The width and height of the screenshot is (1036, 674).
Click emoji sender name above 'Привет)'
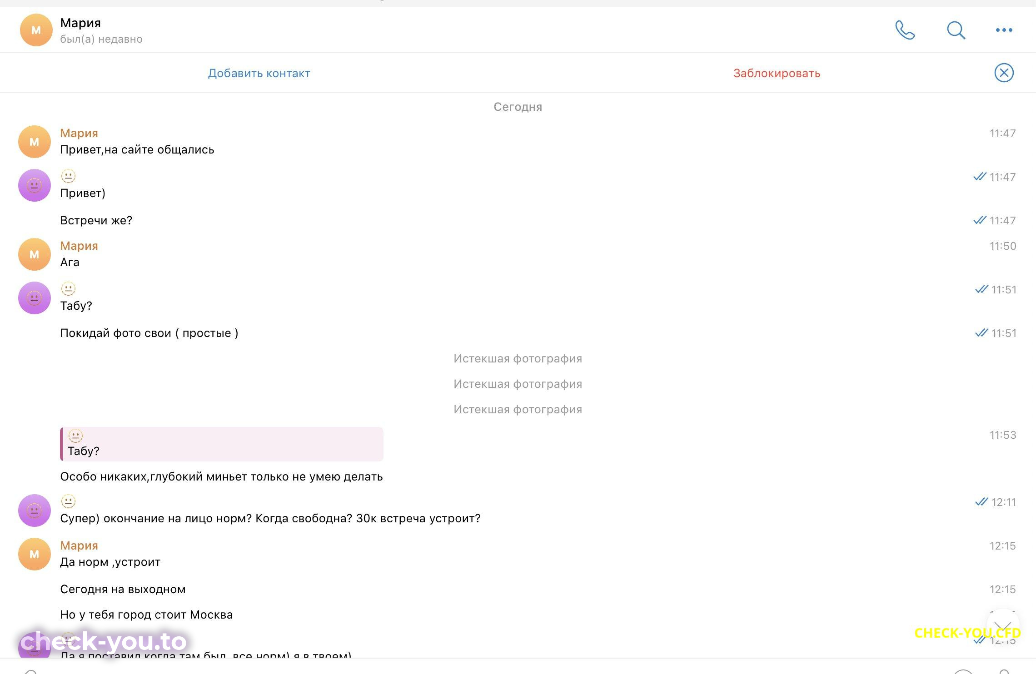(x=68, y=176)
